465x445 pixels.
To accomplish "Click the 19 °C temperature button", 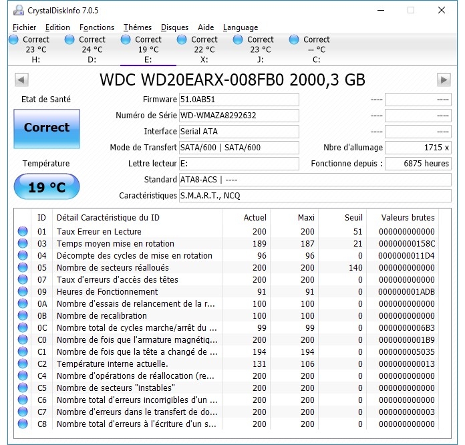I will (47, 187).
